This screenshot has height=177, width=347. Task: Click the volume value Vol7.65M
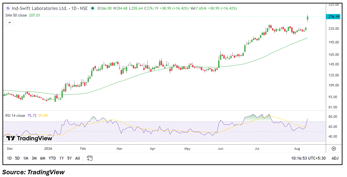pos(198,9)
